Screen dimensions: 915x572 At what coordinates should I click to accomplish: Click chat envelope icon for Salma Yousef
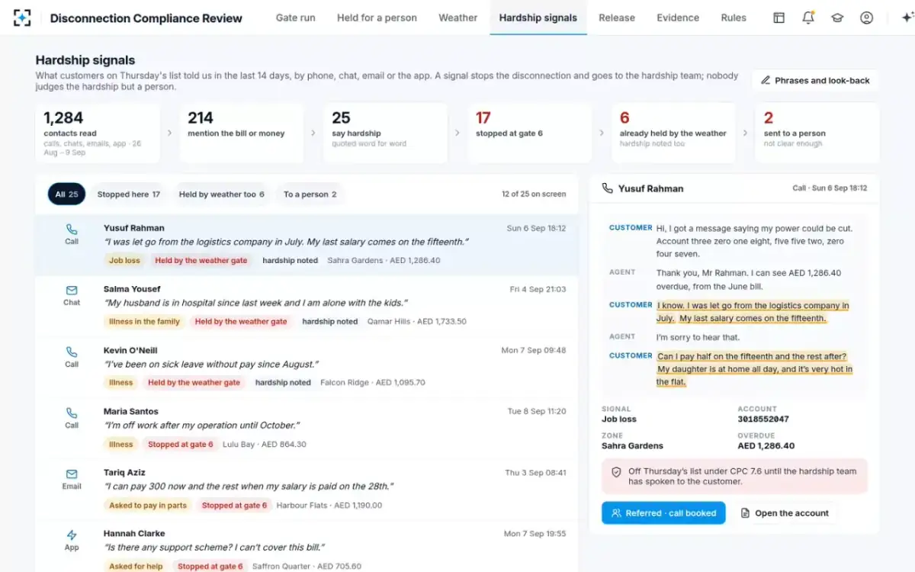[72, 290]
